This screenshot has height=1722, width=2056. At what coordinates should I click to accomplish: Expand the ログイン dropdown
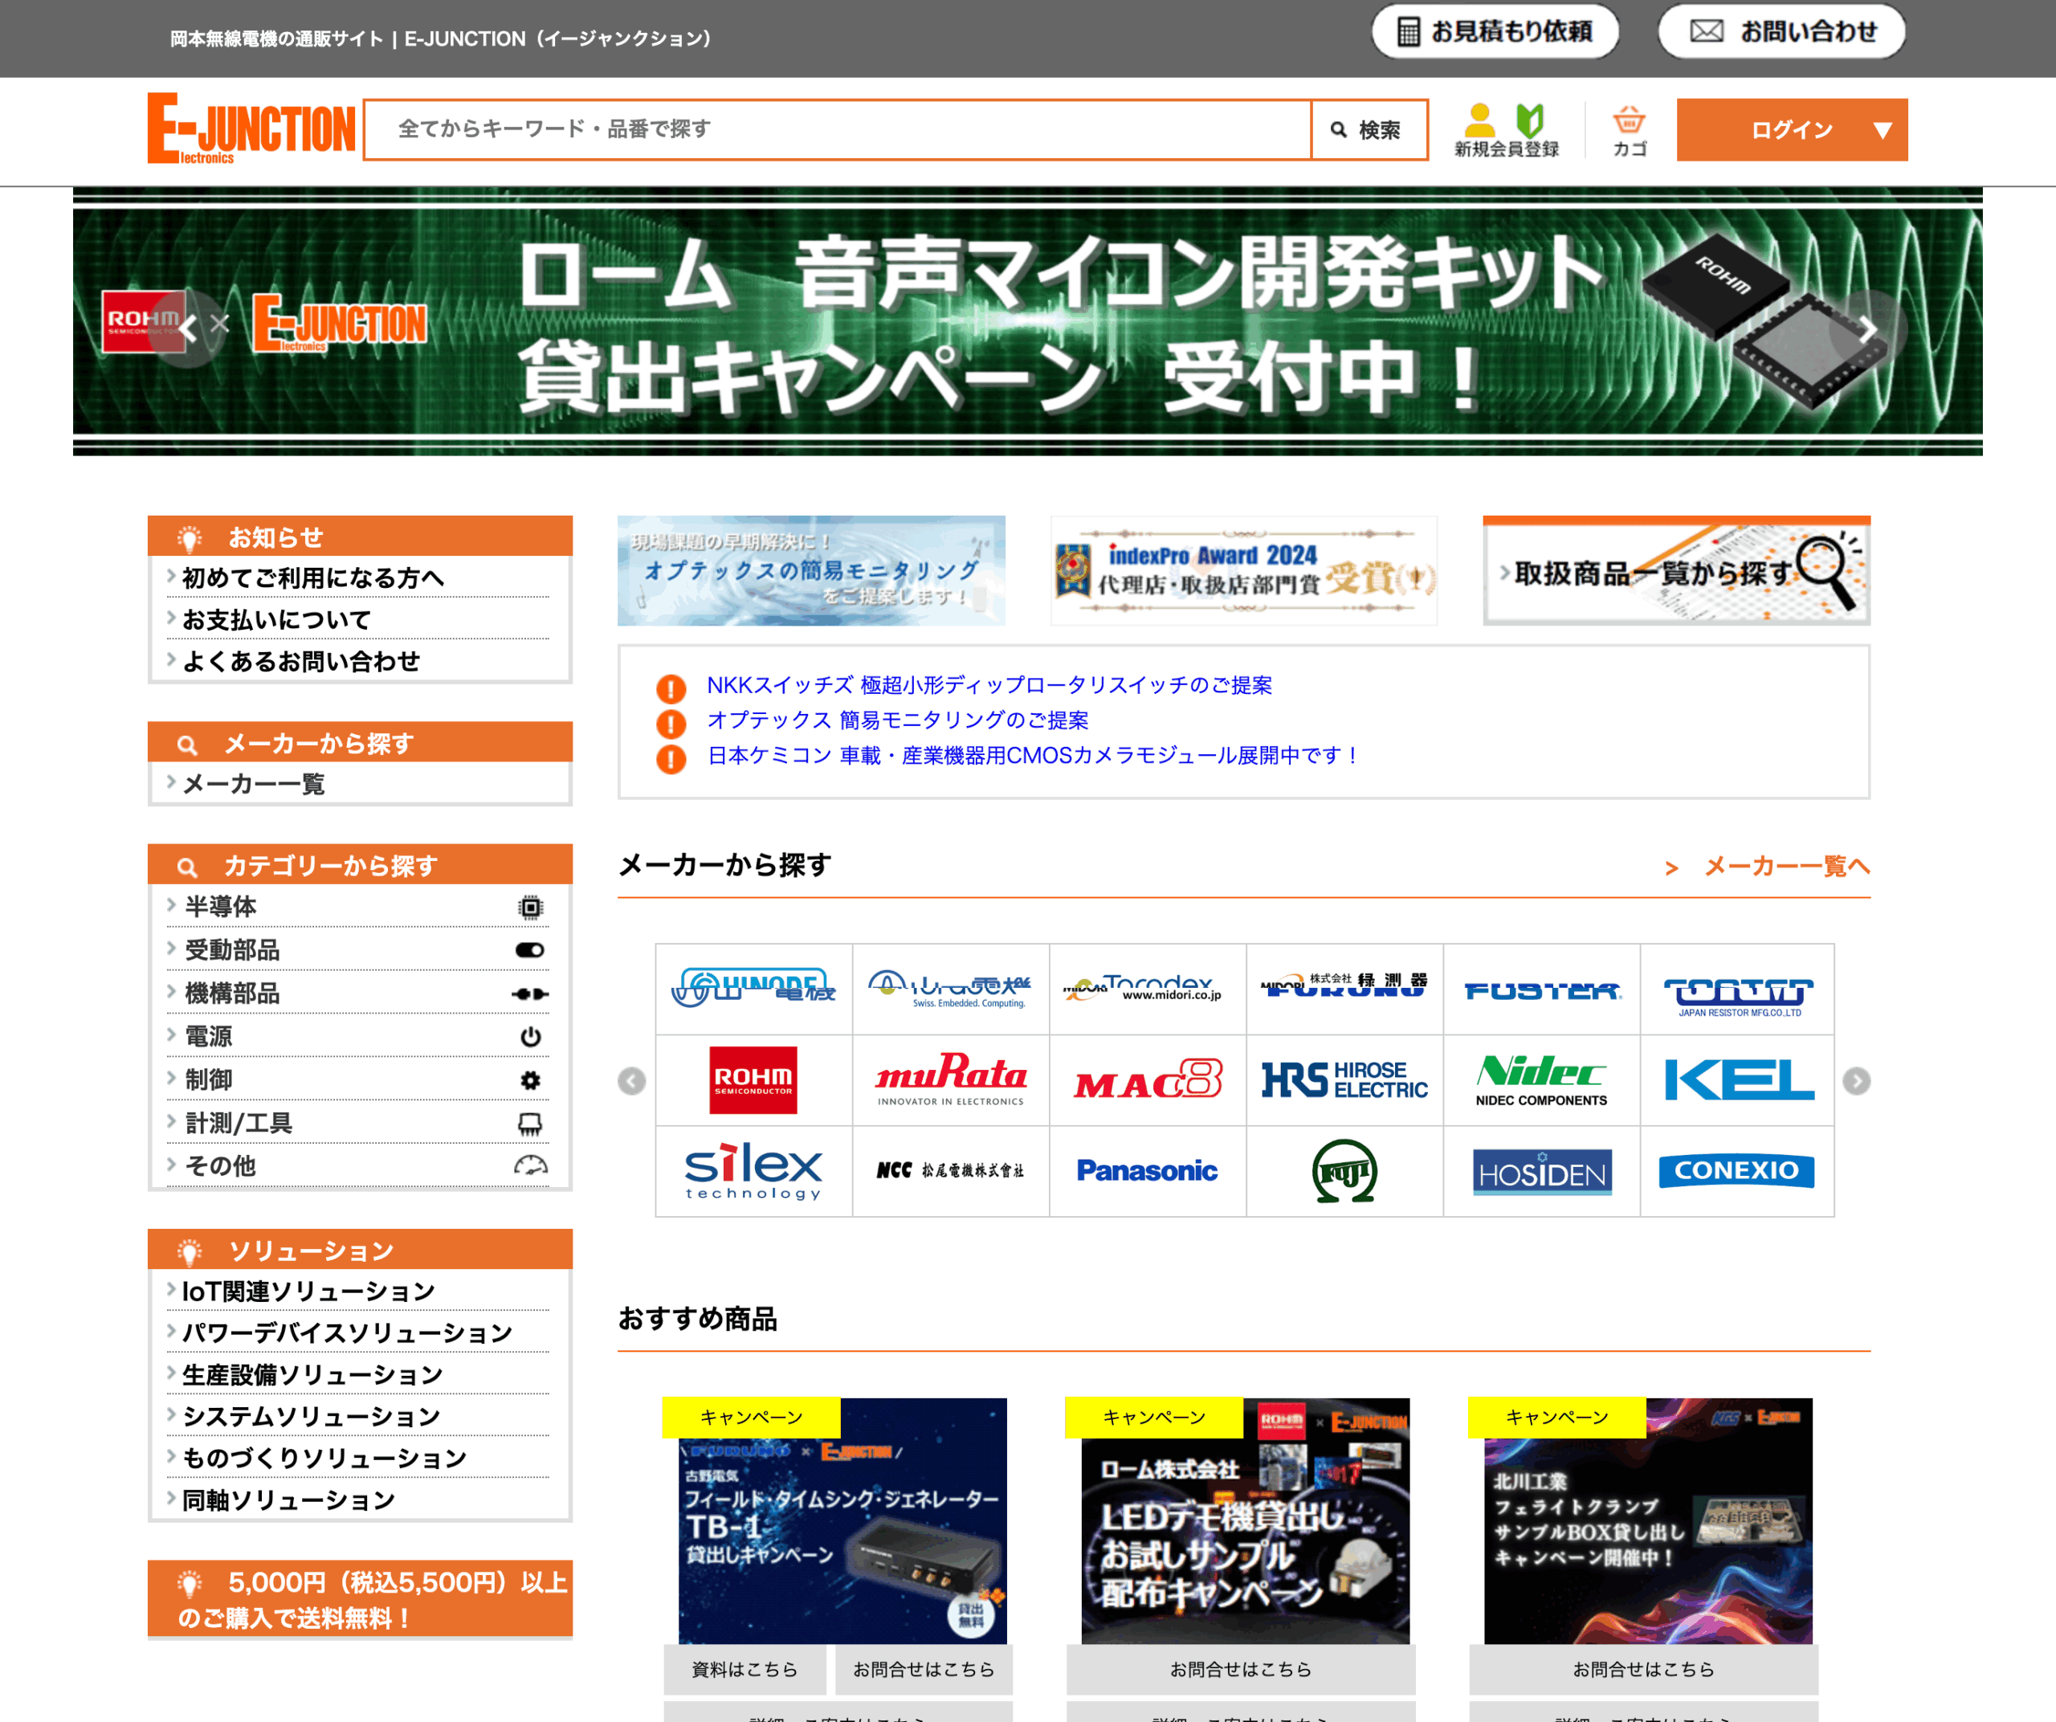[1792, 129]
